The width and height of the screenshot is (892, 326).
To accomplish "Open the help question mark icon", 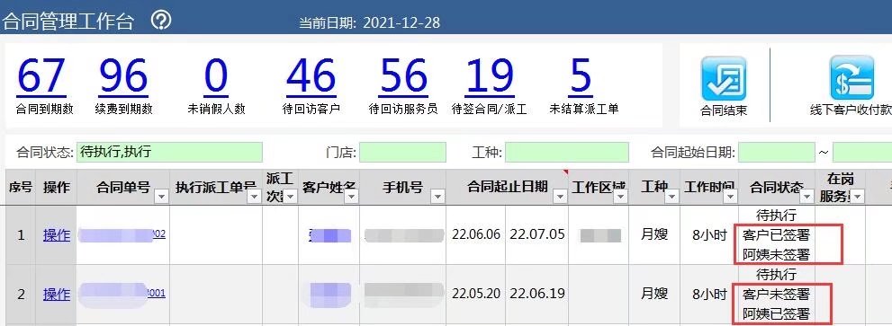I will [x=161, y=21].
